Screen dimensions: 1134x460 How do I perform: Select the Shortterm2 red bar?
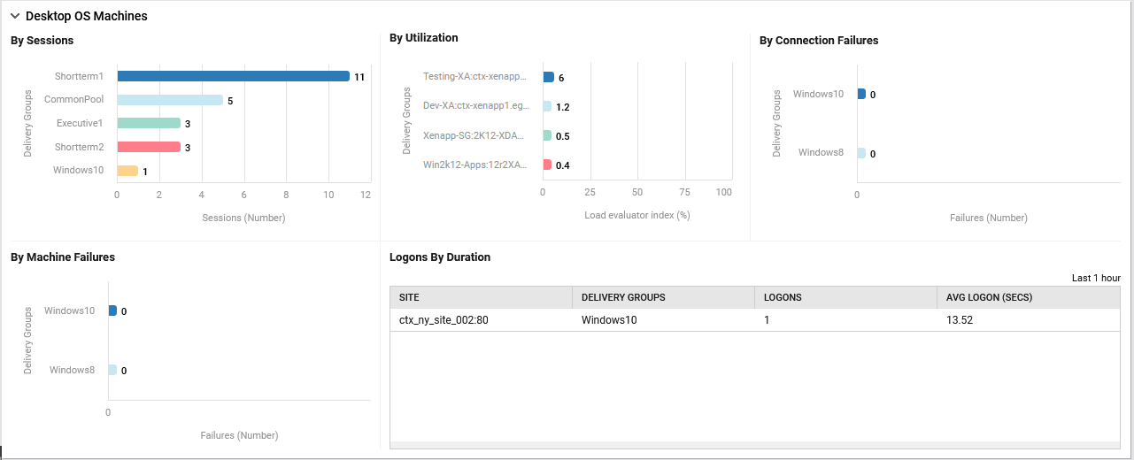[148, 147]
